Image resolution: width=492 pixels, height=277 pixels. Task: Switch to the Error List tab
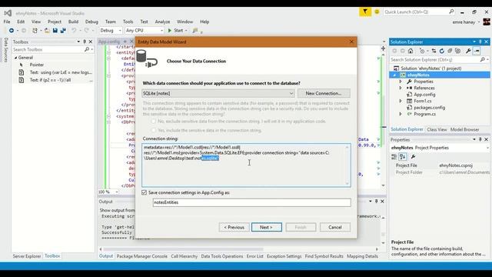point(254,256)
